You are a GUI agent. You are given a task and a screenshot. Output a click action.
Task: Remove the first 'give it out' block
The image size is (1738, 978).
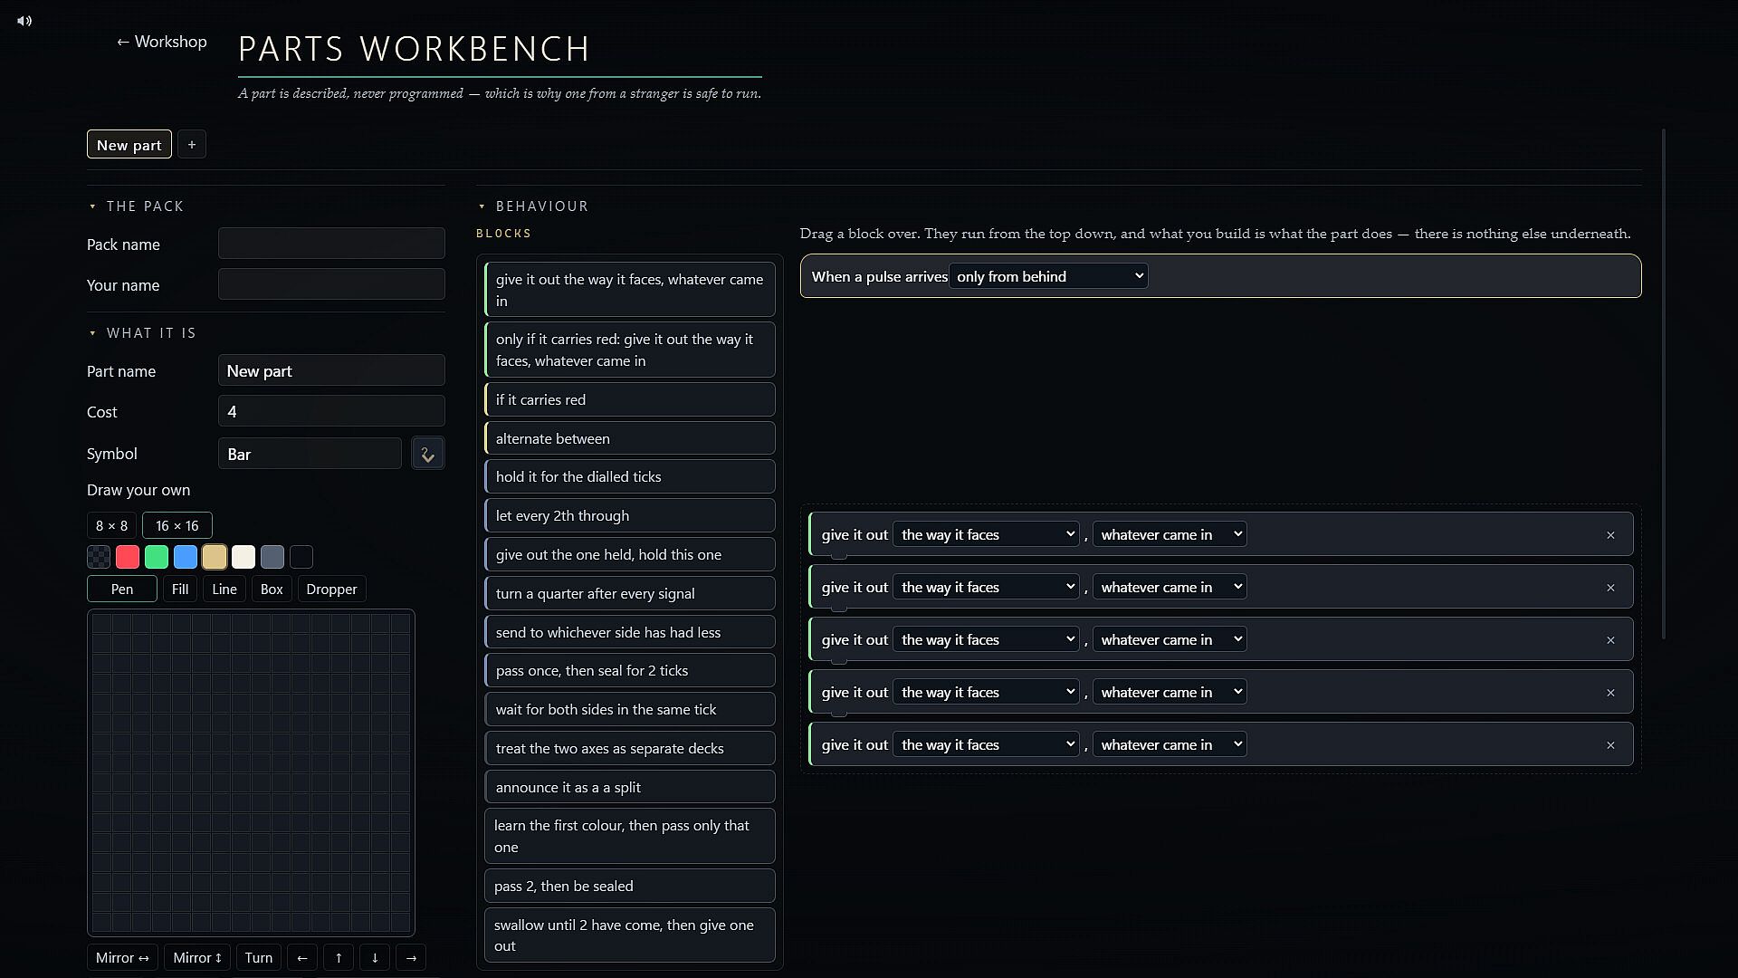point(1610,535)
